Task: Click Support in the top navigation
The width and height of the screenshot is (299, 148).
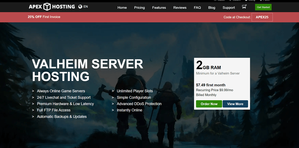Action: pyautogui.click(x=228, y=8)
